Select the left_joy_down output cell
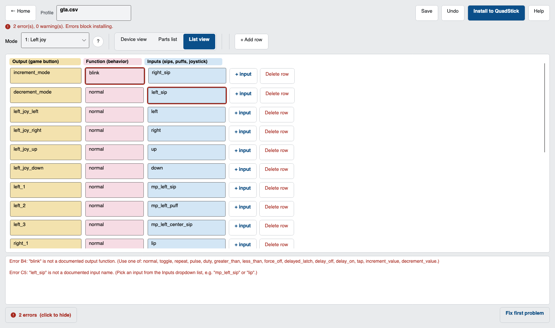Image resolution: width=555 pixels, height=328 pixels. pyautogui.click(x=46, y=171)
